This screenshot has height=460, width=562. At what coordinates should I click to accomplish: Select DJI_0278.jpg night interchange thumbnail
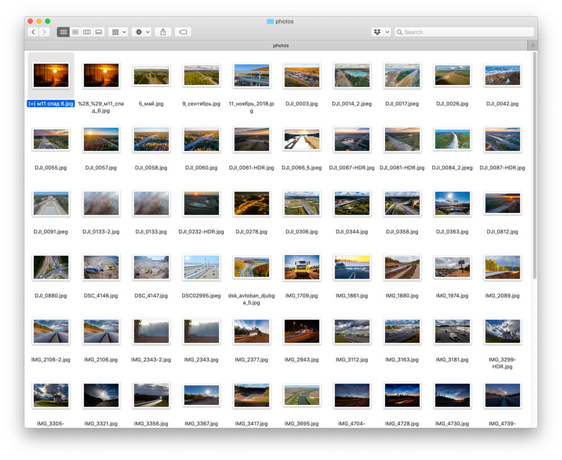[252, 203]
